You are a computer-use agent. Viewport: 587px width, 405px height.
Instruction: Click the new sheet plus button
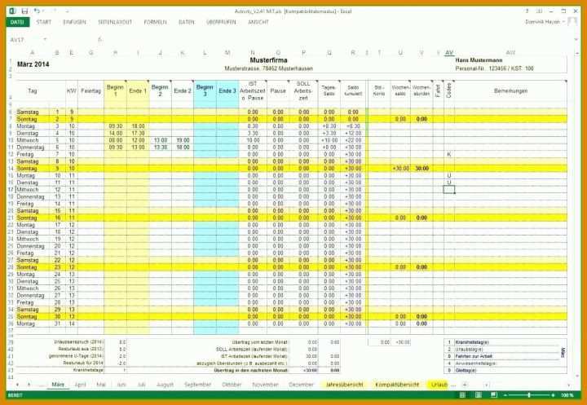[465, 385]
